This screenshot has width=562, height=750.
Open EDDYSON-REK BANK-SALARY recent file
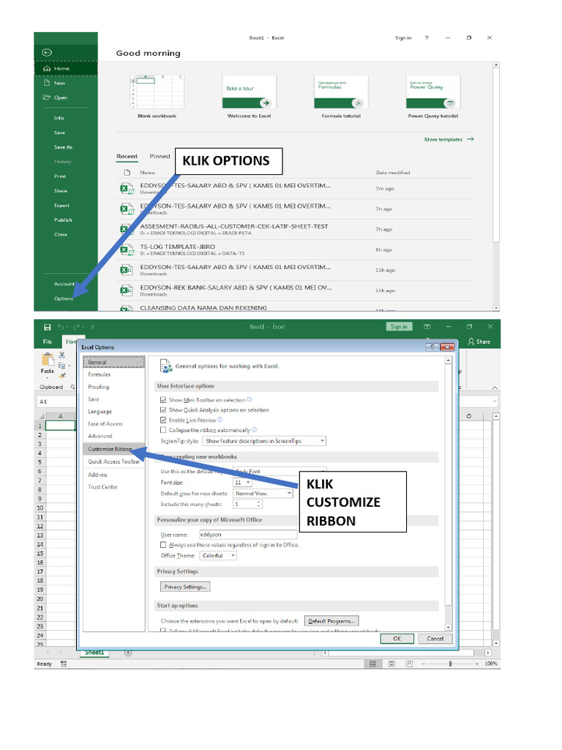click(295, 290)
